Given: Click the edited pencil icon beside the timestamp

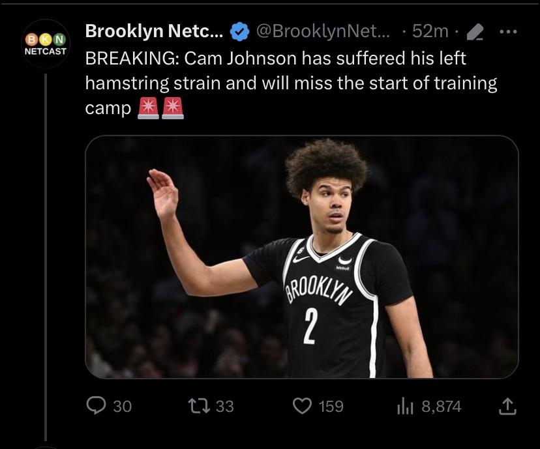Looking at the screenshot, I should pos(475,31).
